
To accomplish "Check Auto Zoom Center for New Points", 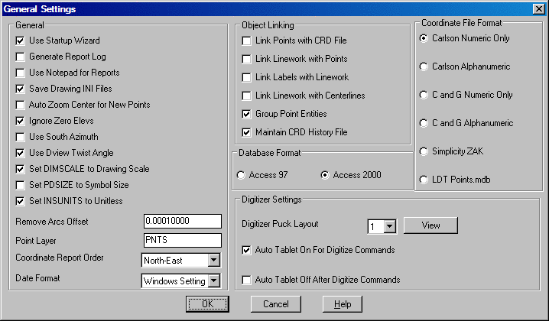I will pos(21,105).
